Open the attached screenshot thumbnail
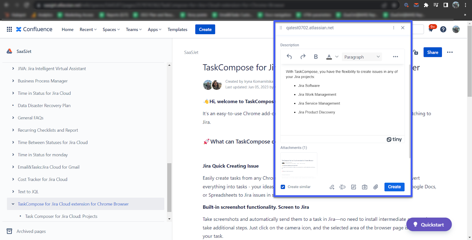Screen dimensions: 472x240 pyautogui.click(x=299, y=165)
